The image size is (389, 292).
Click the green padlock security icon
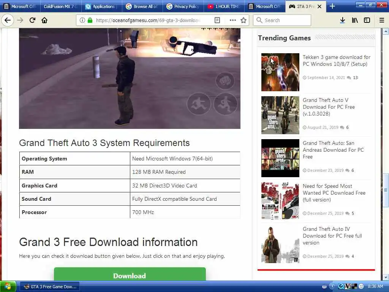[x=90, y=20]
